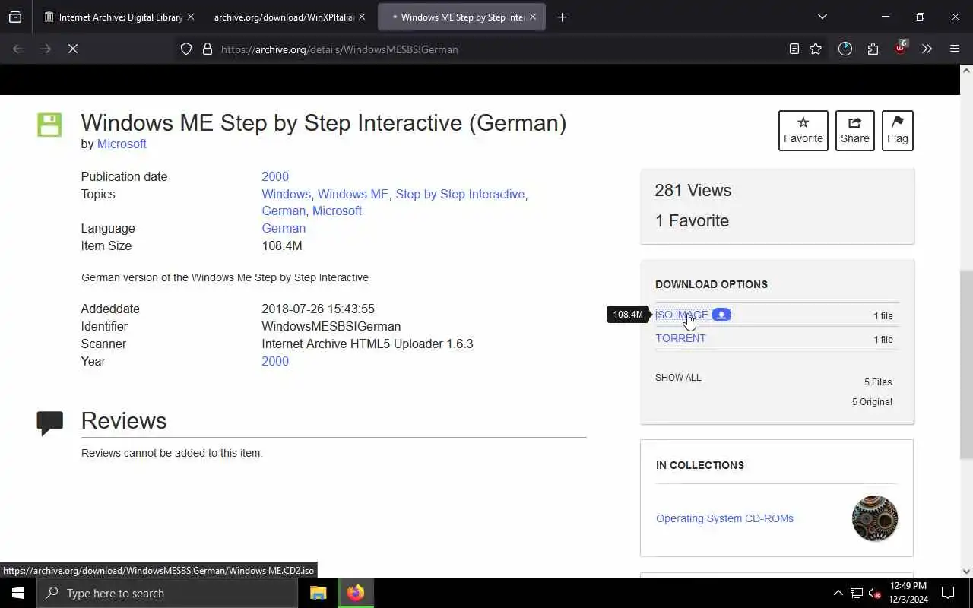Go forward to next page
The image size is (973, 608).
[x=46, y=49]
